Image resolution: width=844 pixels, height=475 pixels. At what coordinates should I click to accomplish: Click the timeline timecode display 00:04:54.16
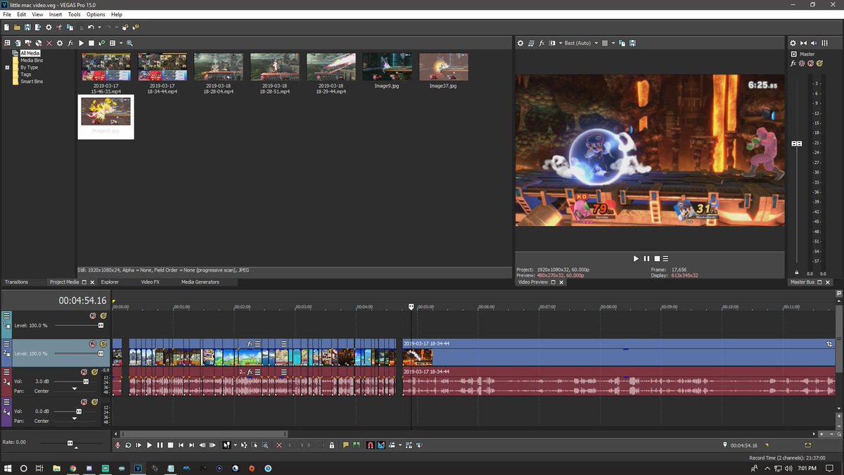coord(83,300)
